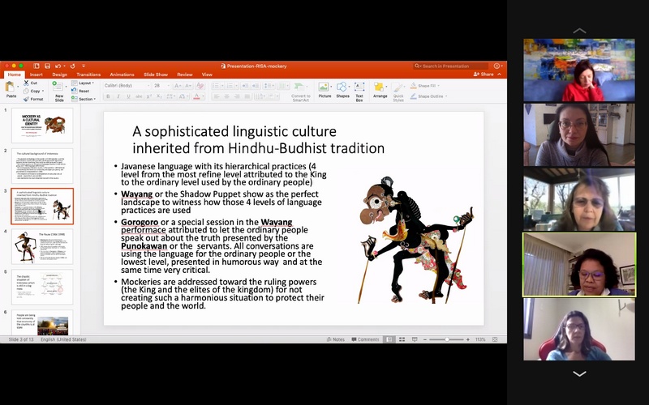This screenshot has width=649, height=405.
Task: Toggle Italic formatting
Action: pyautogui.click(x=118, y=96)
